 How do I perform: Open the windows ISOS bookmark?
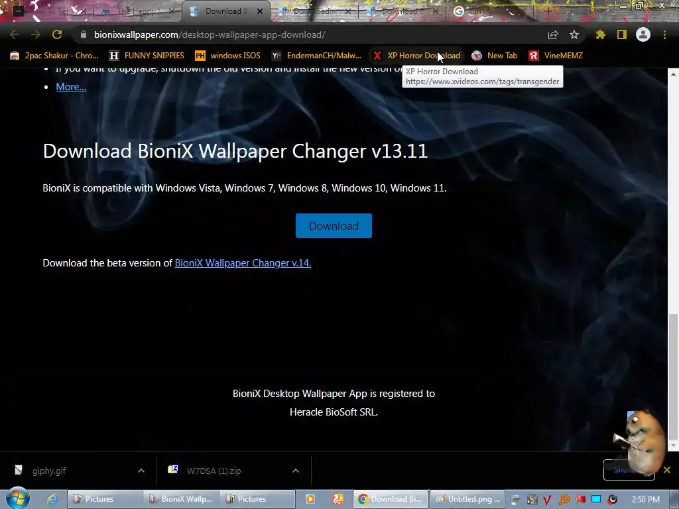click(x=228, y=56)
